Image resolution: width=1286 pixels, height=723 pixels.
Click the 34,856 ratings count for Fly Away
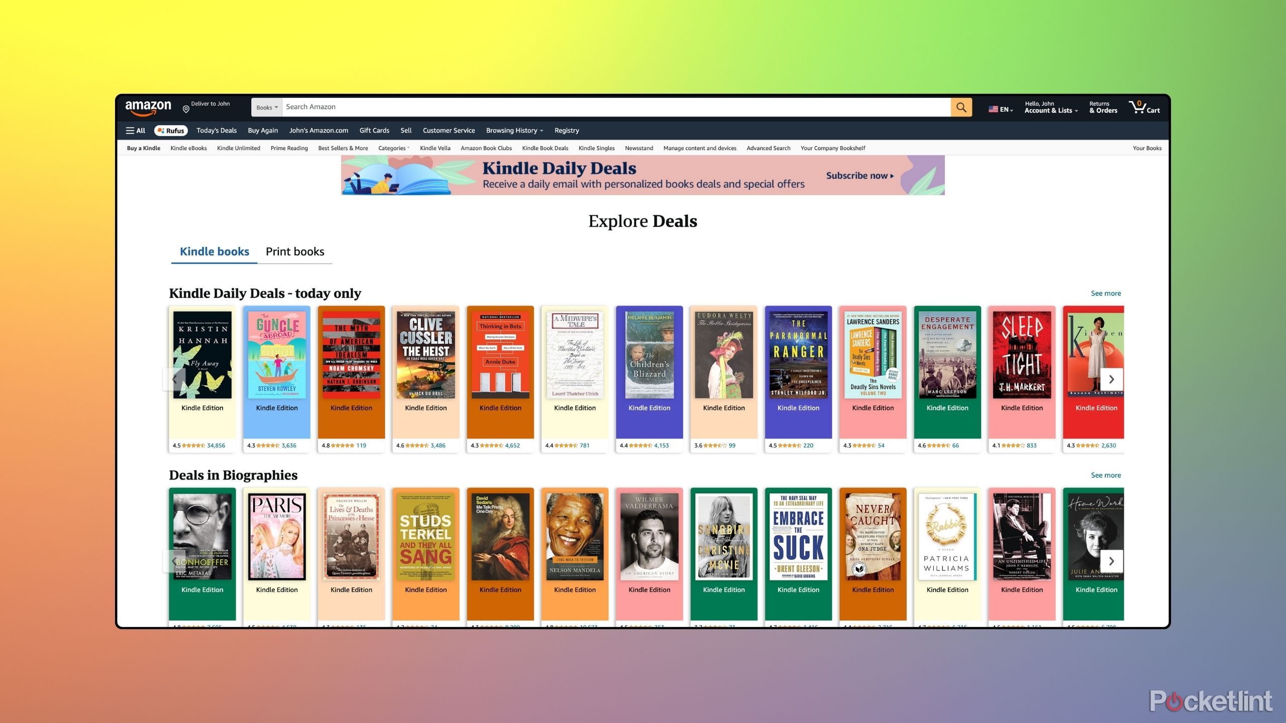click(x=216, y=445)
